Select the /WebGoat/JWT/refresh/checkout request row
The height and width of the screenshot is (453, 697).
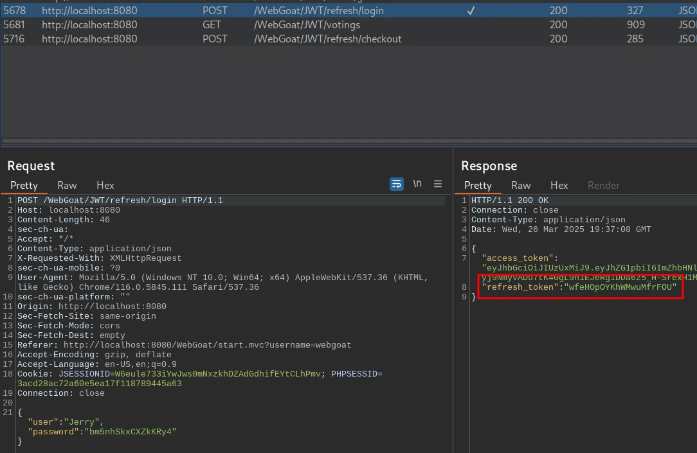click(327, 39)
